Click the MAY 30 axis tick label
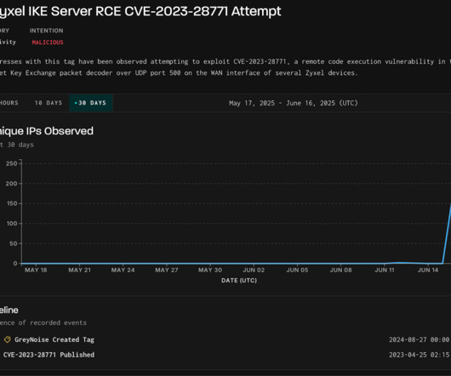 click(x=210, y=271)
